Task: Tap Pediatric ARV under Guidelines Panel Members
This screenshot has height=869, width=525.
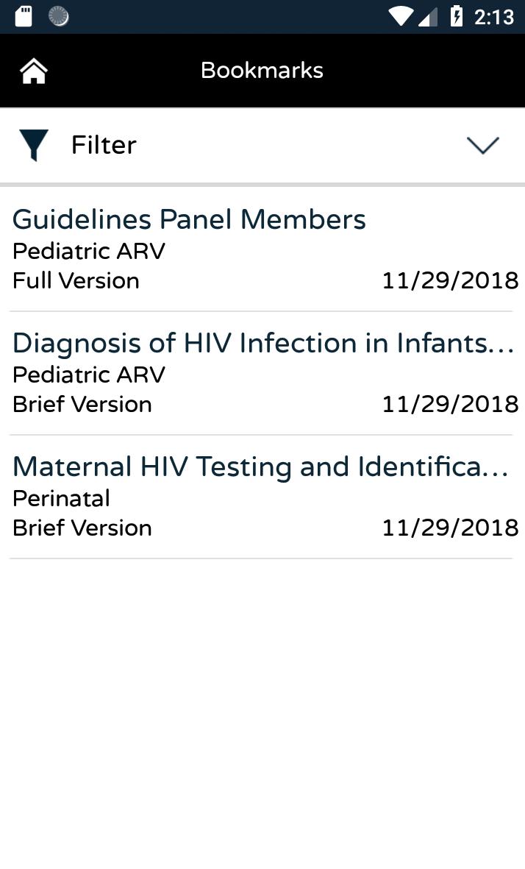Action: pos(87,251)
